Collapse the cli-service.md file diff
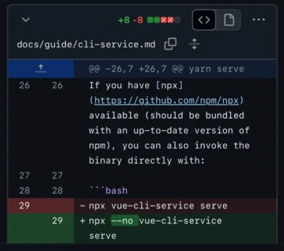The image size is (284, 251). pos(26,19)
